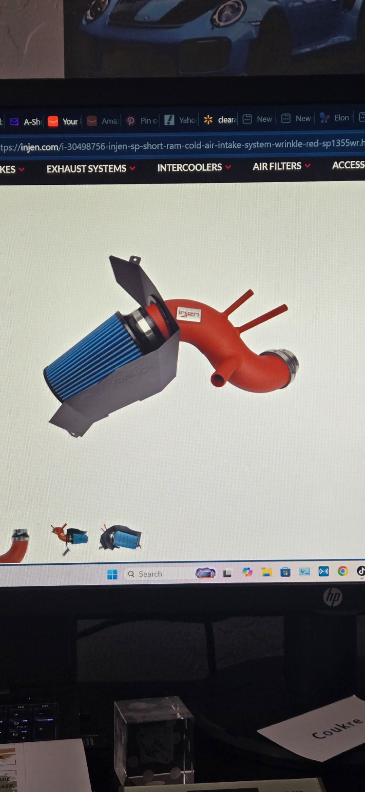Open the Elon bookmark
The height and width of the screenshot is (792, 365).
pos(335,118)
